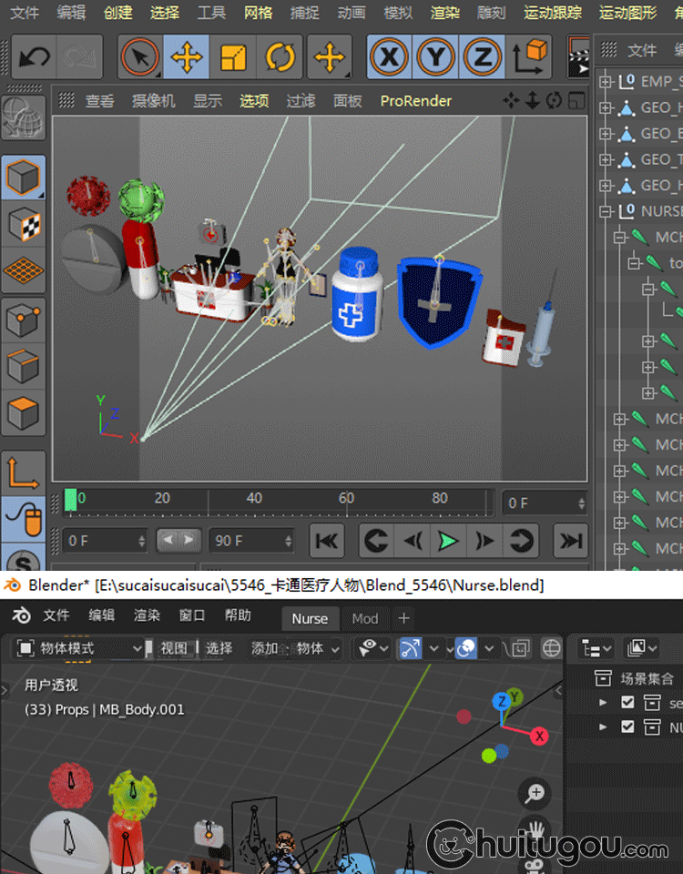Toggle X axis lock
The image size is (683, 874).
[390, 58]
